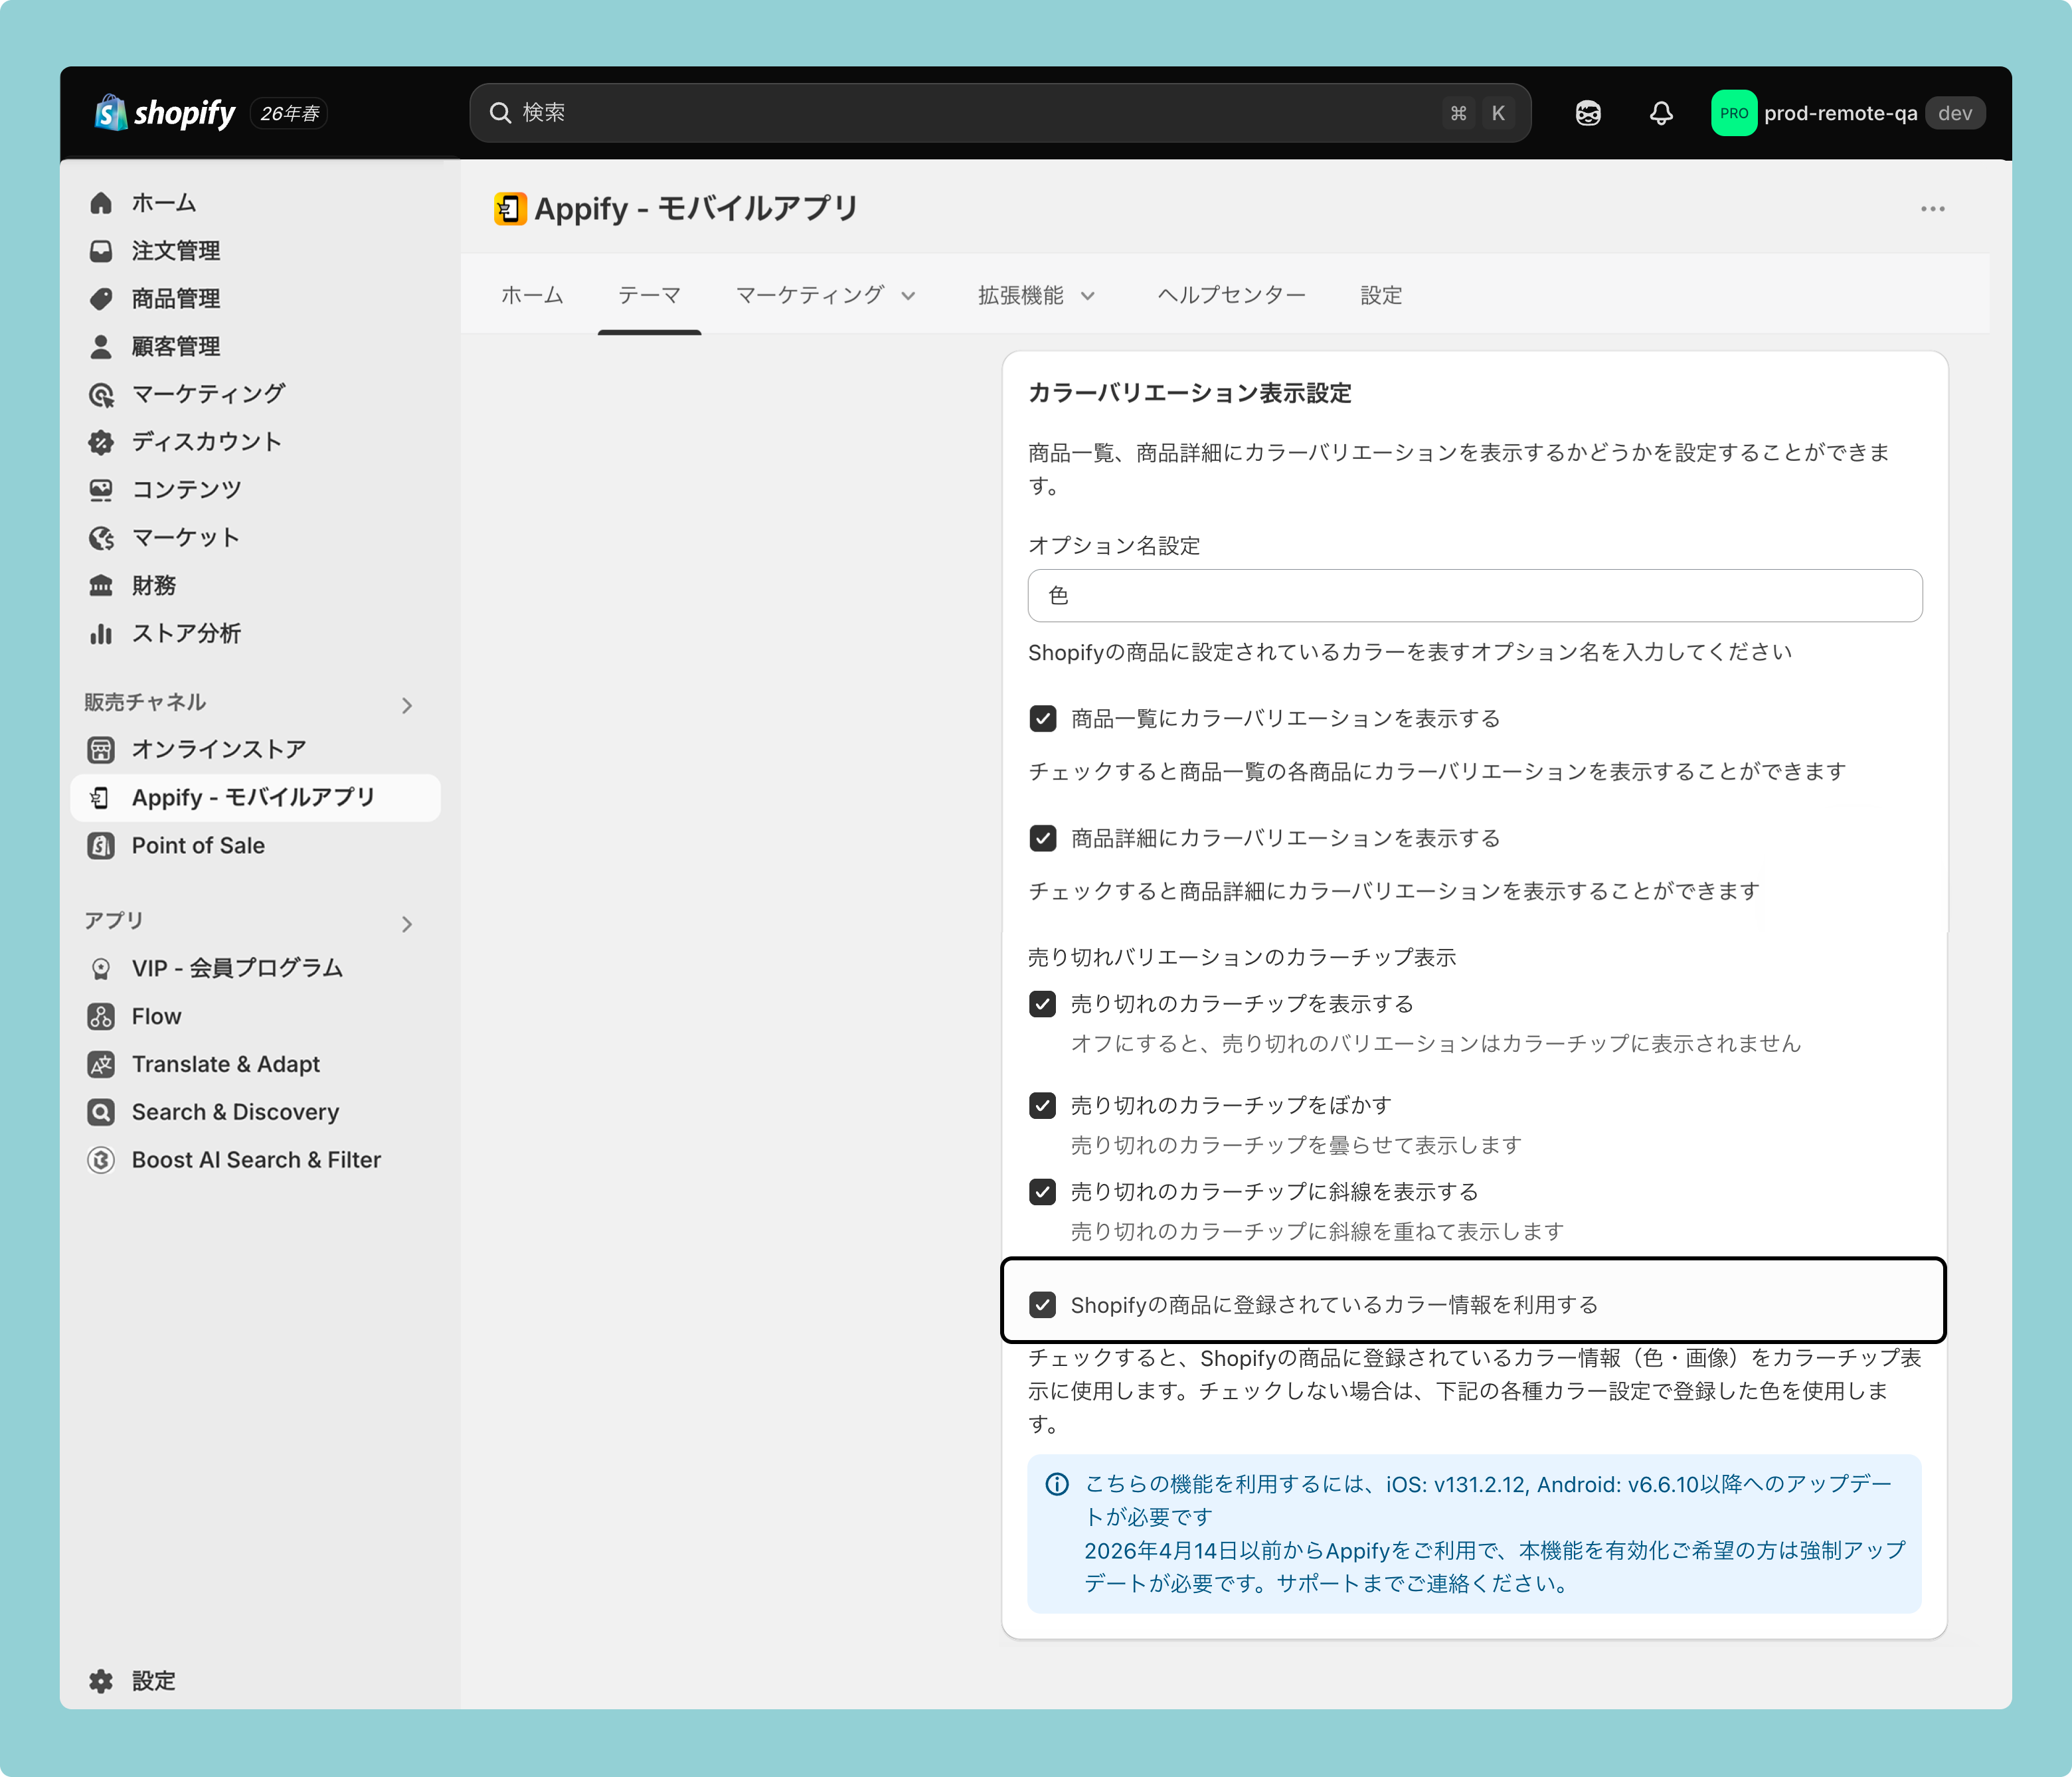
Task: Click the オプション名設定 text field
Action: (1475, 596)
